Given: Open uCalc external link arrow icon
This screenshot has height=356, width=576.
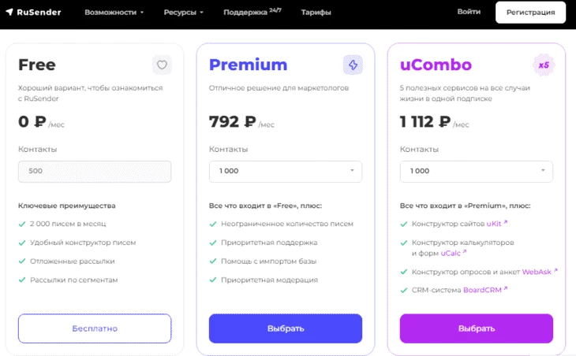Looking at the screenshot, I should [x=465, y=251].
